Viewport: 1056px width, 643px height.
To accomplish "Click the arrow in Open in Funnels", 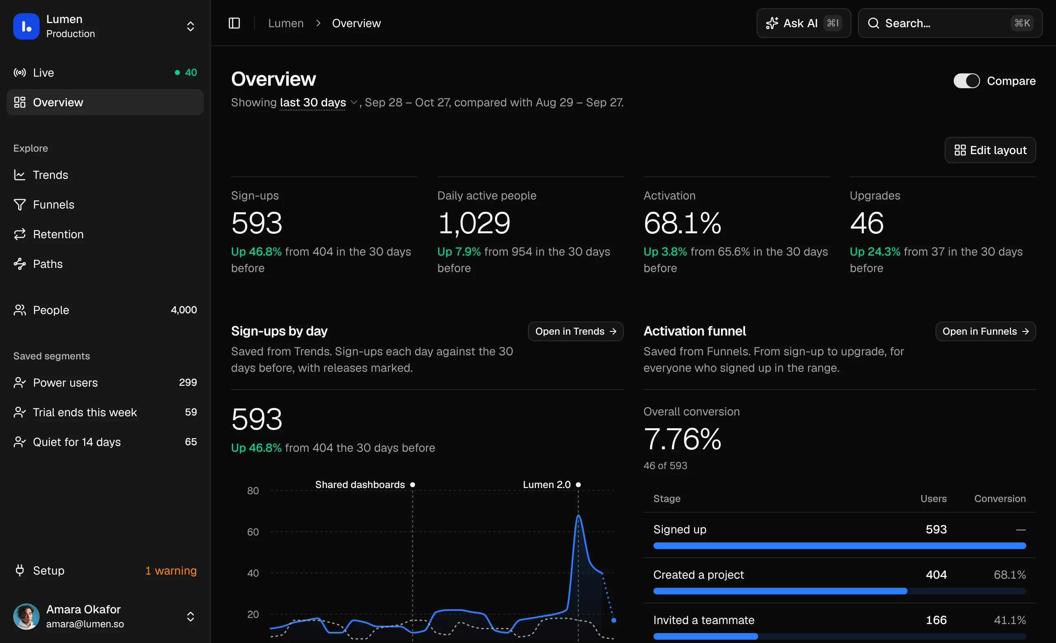I will 1025,331.
